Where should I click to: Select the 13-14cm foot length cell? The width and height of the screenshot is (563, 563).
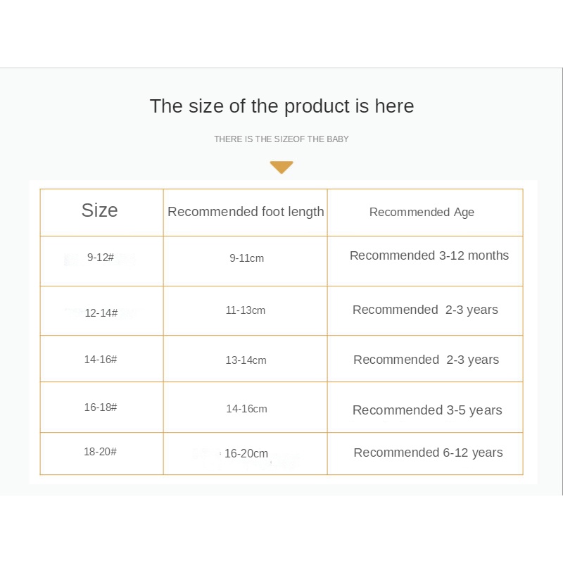click(246, 360)
